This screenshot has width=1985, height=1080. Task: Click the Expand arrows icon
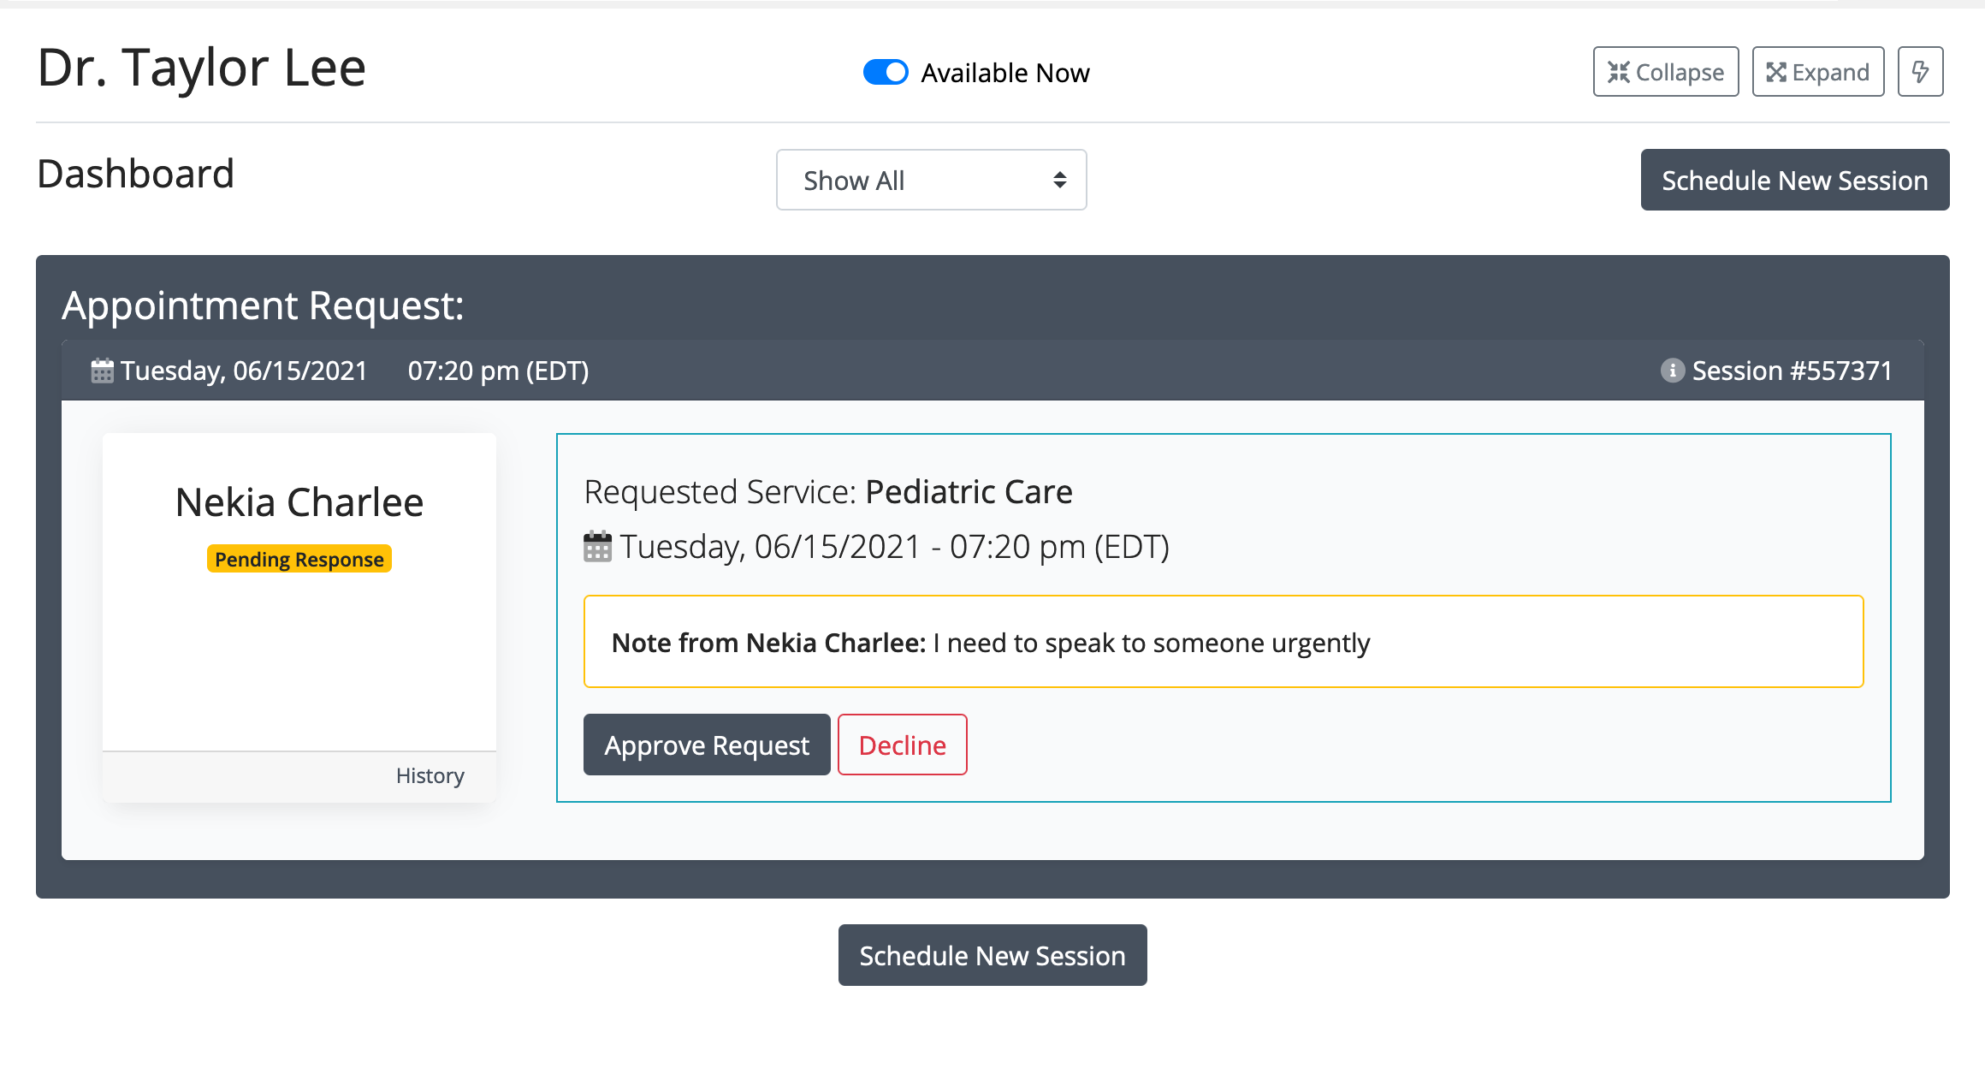click(x=1776, y=73)
